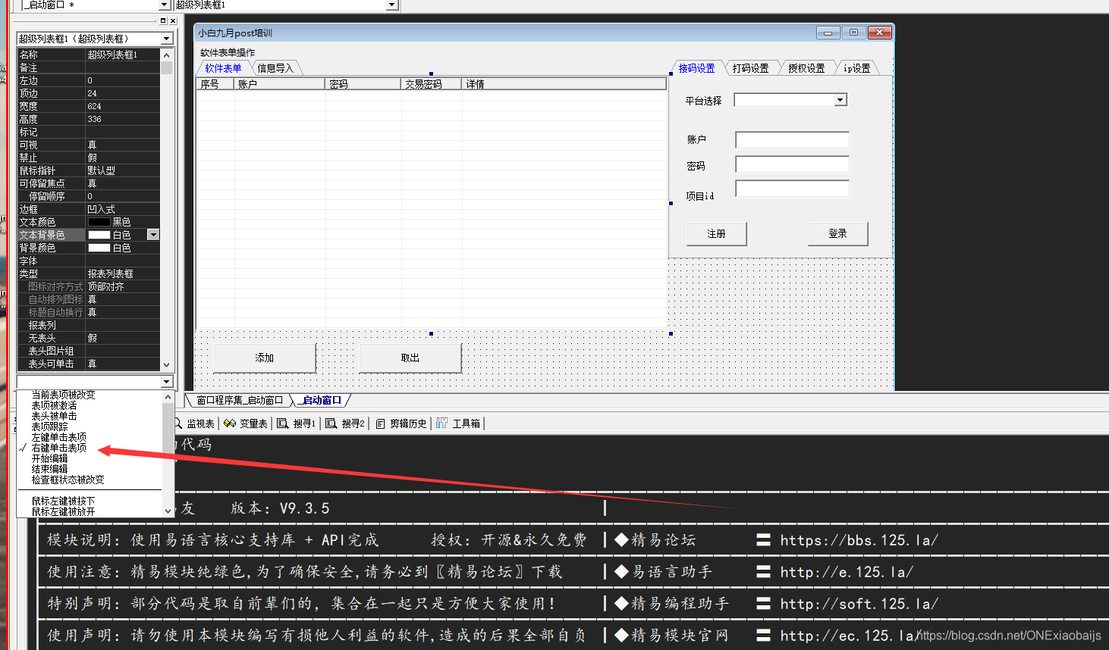
Task: Click the 序号 column header
Action: tap(215, 84)
